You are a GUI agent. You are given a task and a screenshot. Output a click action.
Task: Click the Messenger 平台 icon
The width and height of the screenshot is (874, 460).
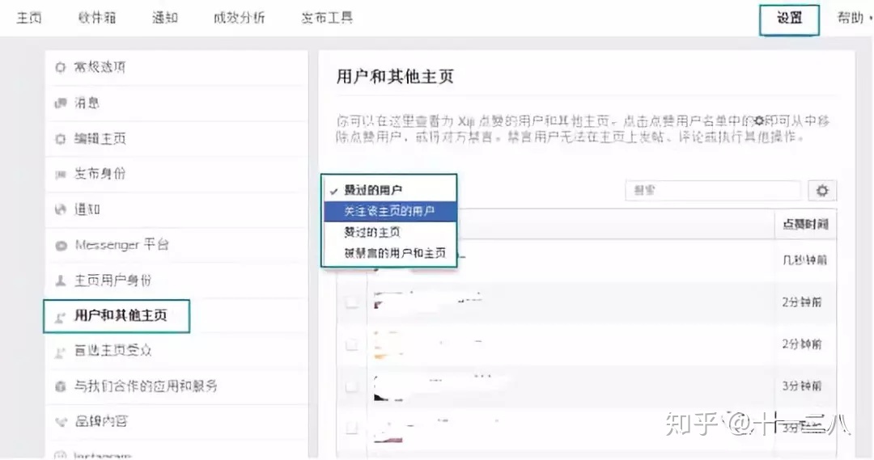click(60, 246)
